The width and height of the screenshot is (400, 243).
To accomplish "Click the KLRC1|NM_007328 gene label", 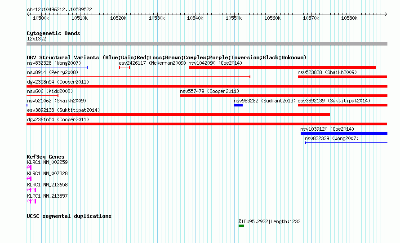I will click(x=47, y=173).
